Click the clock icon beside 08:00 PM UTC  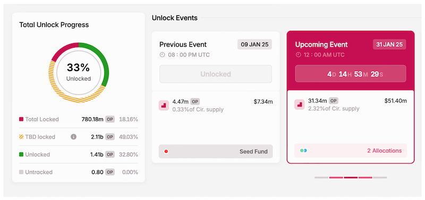[162, 55]
